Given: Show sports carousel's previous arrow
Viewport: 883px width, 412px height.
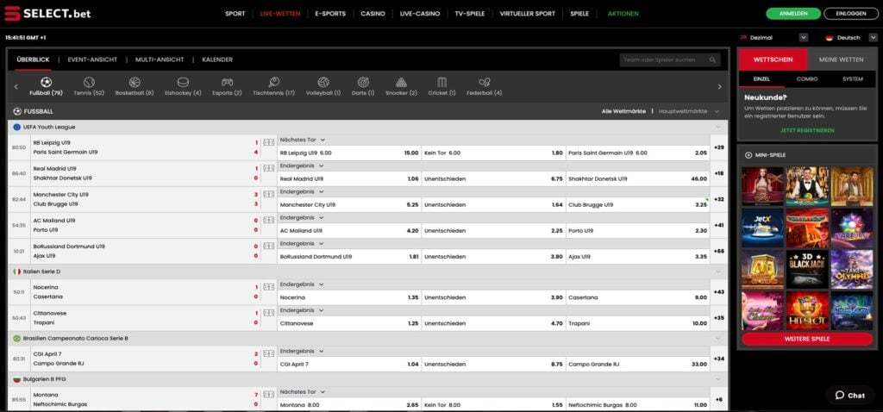Looking at the screenshot, I should click(16, 87).
